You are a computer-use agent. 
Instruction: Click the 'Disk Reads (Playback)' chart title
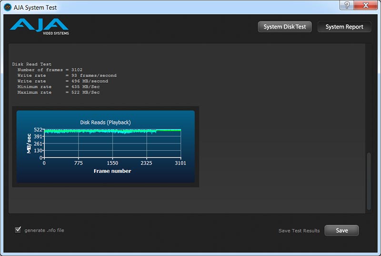pos(105,123)
